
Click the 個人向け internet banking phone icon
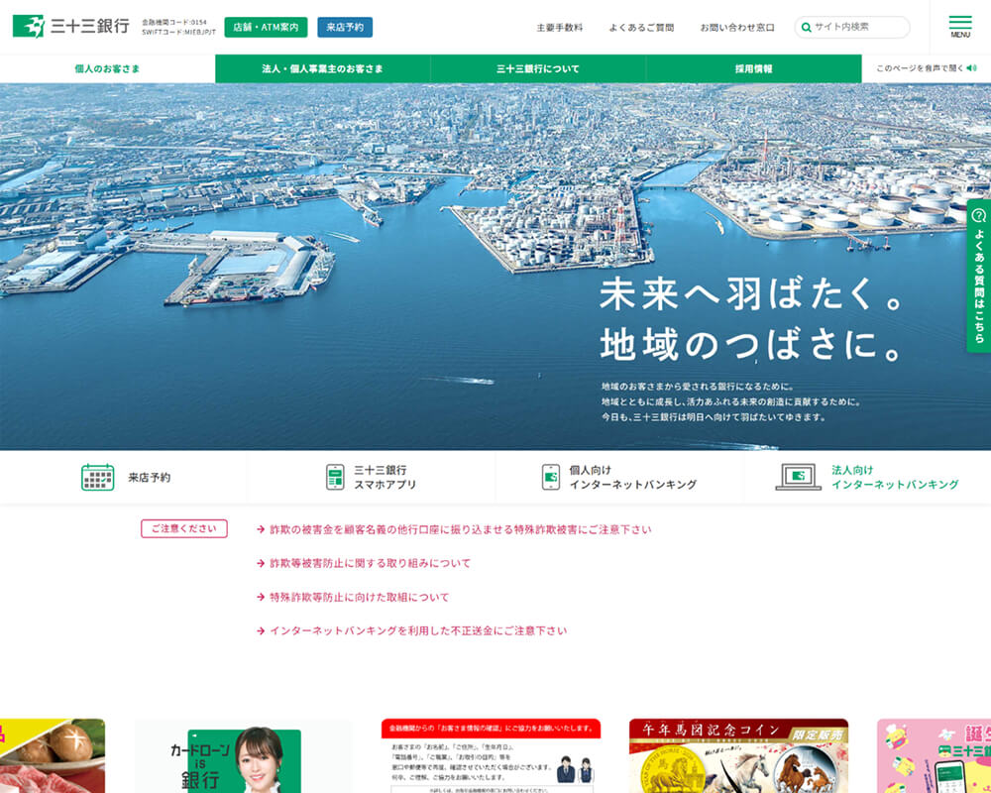pos(551,477)
